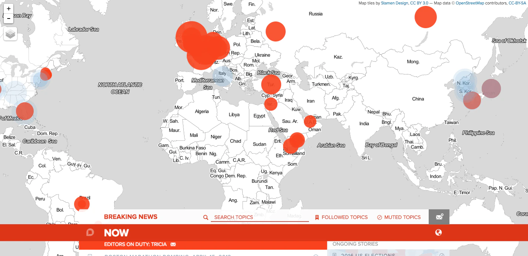This screenshot has width=528, height=256.
Task: Open the Stamen Design attribution link
Action: pos(394,3)
